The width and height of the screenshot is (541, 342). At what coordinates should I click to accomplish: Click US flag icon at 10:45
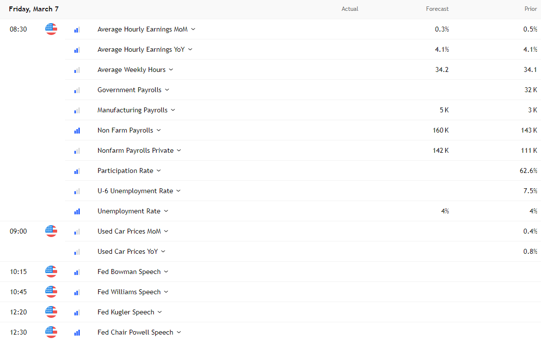coord(51,292)
